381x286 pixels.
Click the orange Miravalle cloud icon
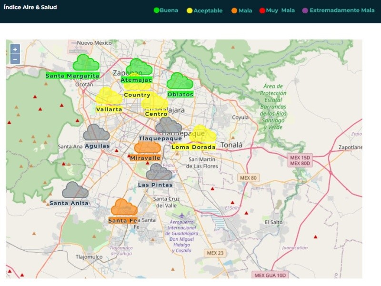tap(147, 147)
